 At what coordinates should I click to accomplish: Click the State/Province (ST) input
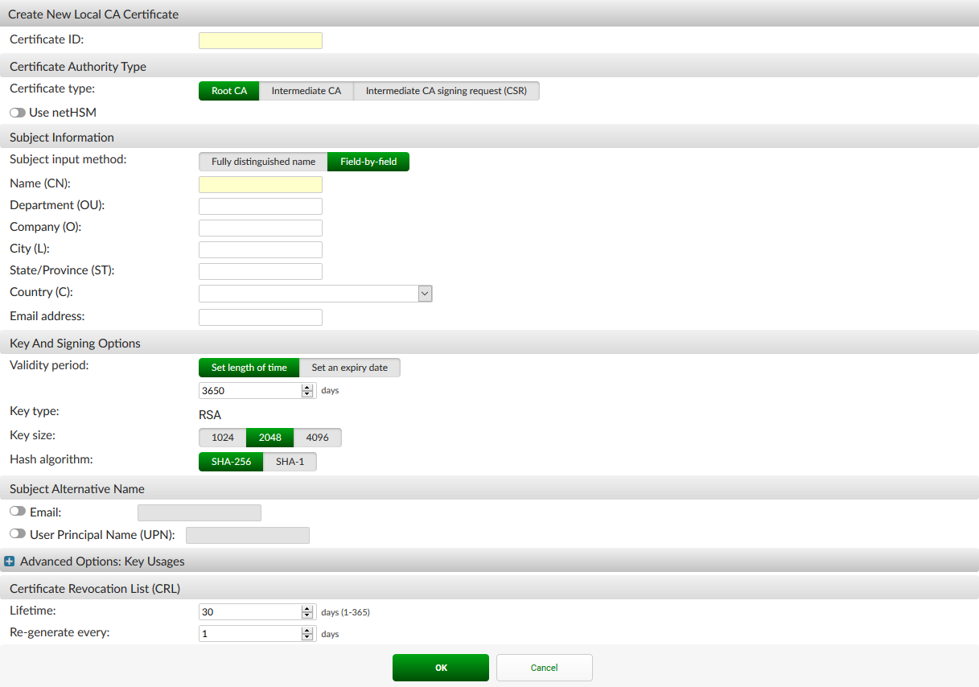pyautogui.click(x=261, y=271)
